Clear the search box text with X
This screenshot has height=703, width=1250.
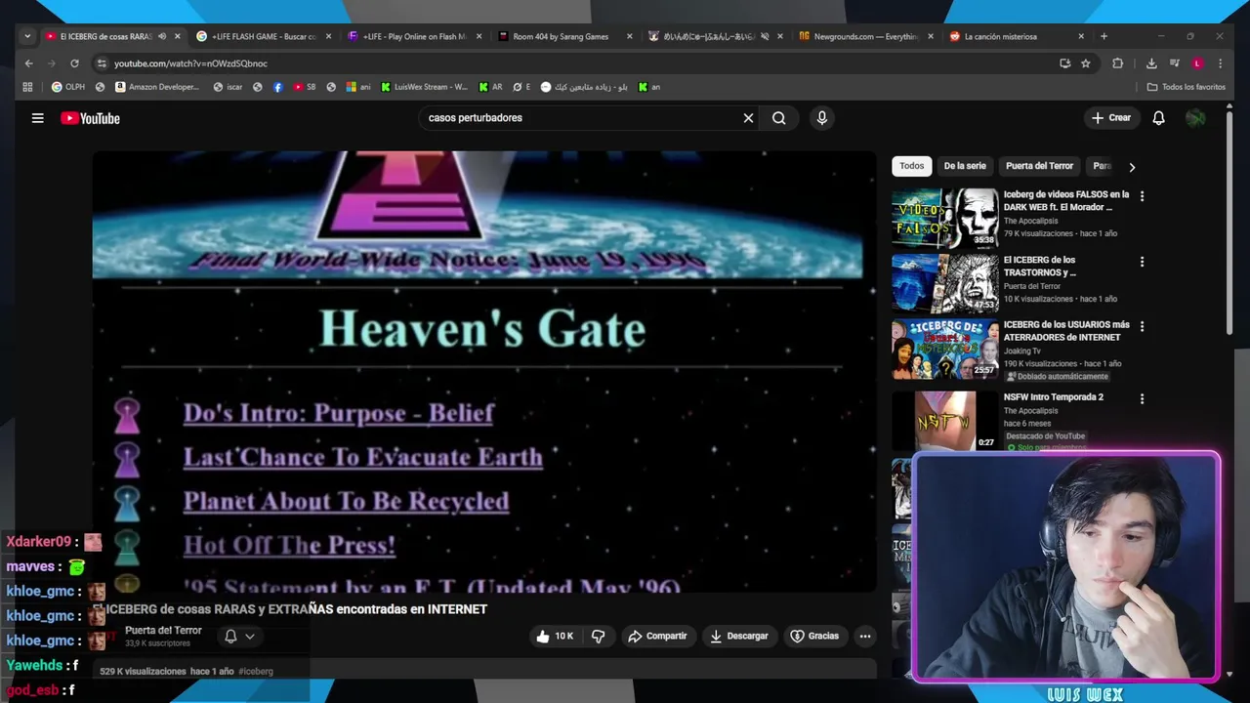pos(748,118)
